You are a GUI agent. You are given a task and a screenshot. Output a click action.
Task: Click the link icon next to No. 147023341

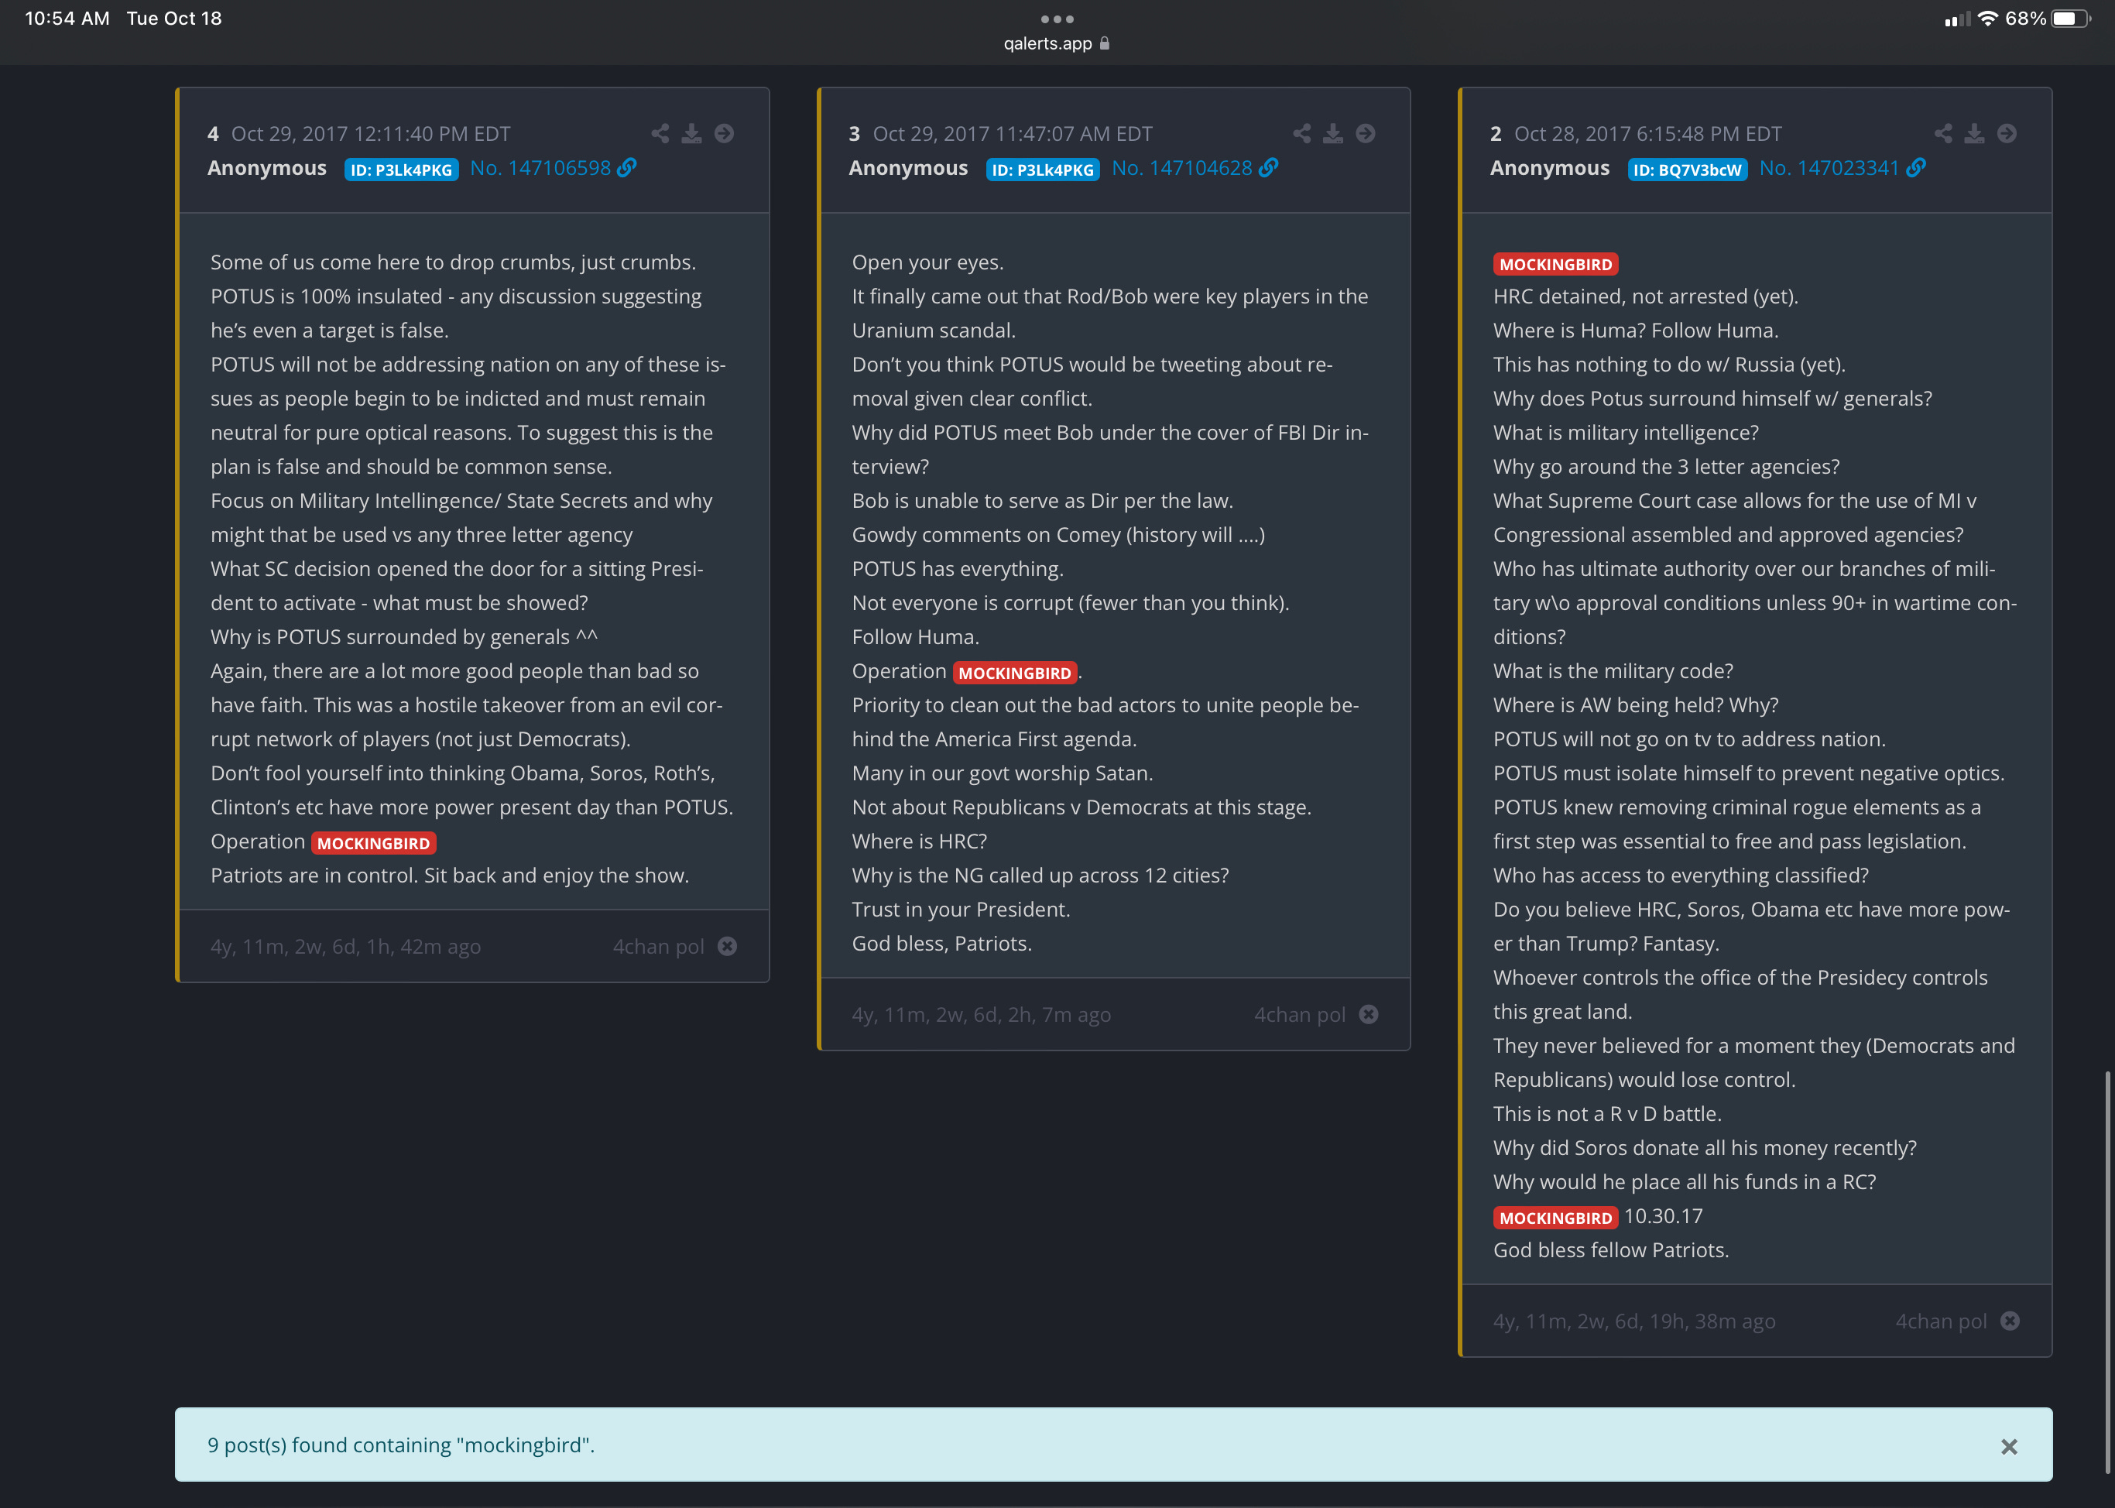click(1916, 168)
